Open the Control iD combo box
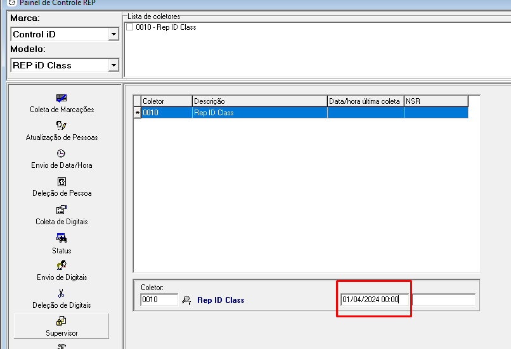The height and width of the screenshot is (349, 511). coord(60,34)
